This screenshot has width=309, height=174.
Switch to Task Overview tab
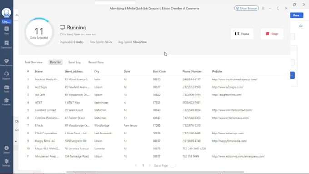click(x=34, y=62)
